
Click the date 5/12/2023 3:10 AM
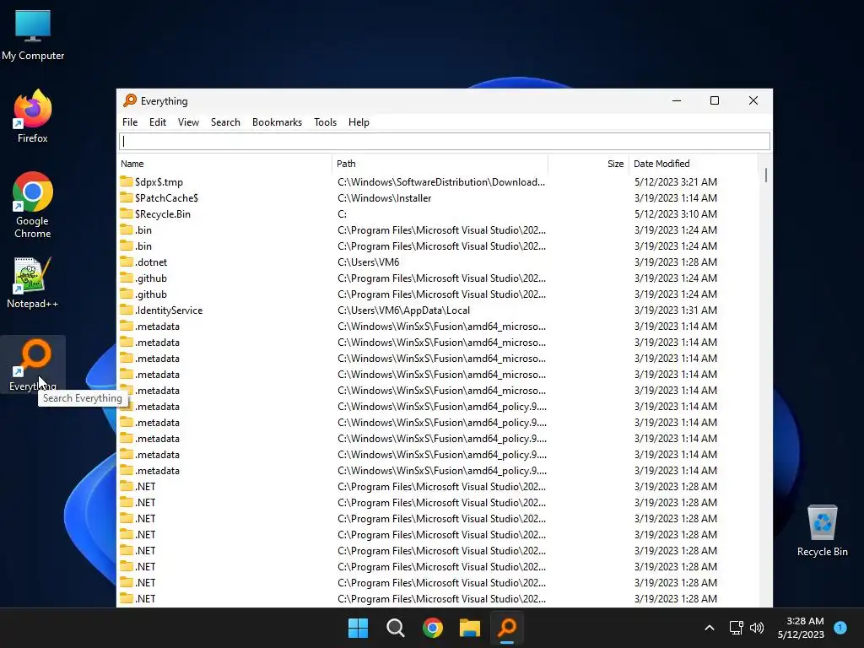coord(676,213)
